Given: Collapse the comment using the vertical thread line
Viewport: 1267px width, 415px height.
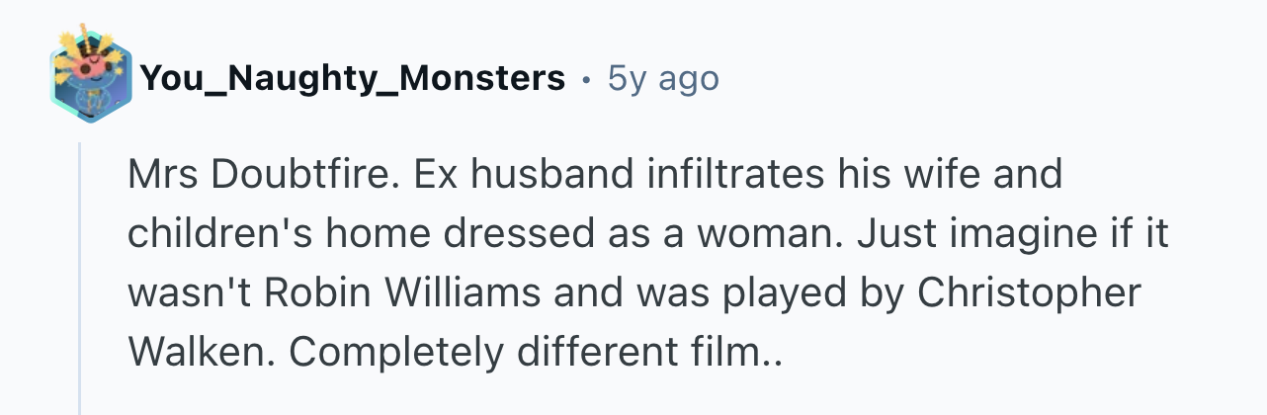Looking at the screenshot, I should click(x=80, y=279).
